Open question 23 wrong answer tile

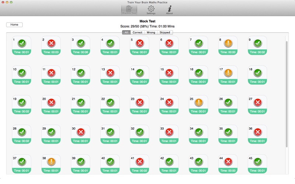point(139,105)
